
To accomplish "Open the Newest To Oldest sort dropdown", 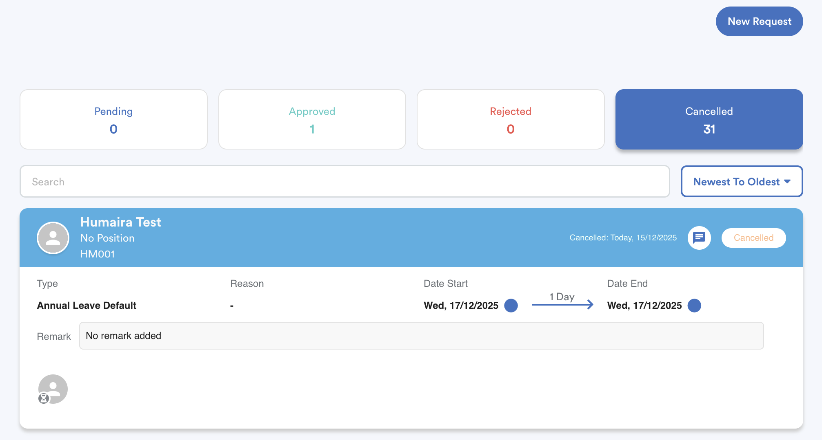I will pyautogui.click(x=736, y=182).
